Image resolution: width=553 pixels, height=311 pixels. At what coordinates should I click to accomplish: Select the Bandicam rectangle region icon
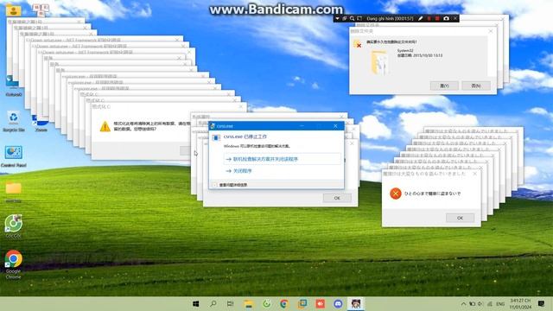point(359,18)
